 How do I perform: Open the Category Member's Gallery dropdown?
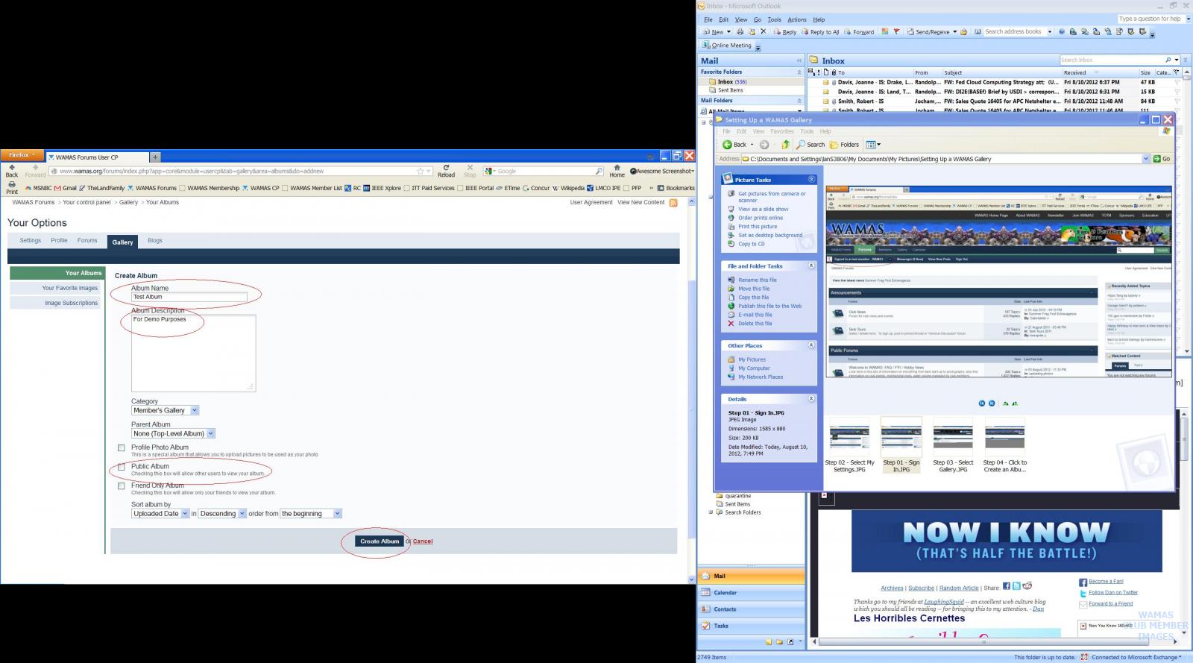click(x=166, y=410)
